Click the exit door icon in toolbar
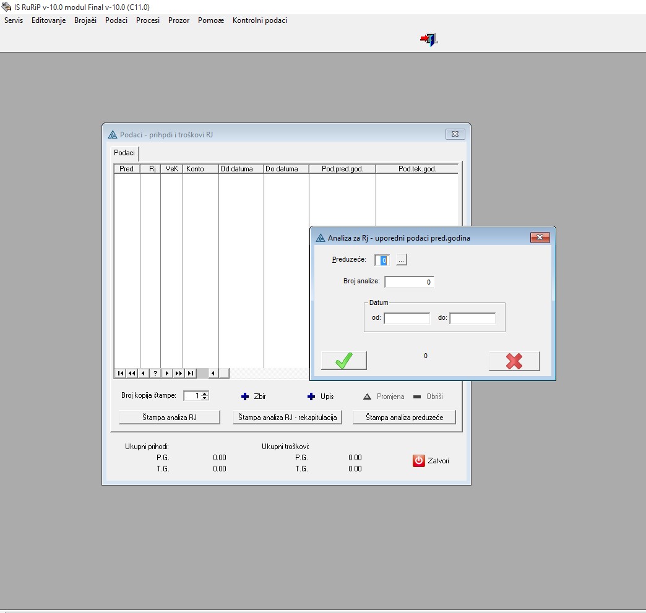Screen dimensions: 646x613 click(x=429, y=40)
